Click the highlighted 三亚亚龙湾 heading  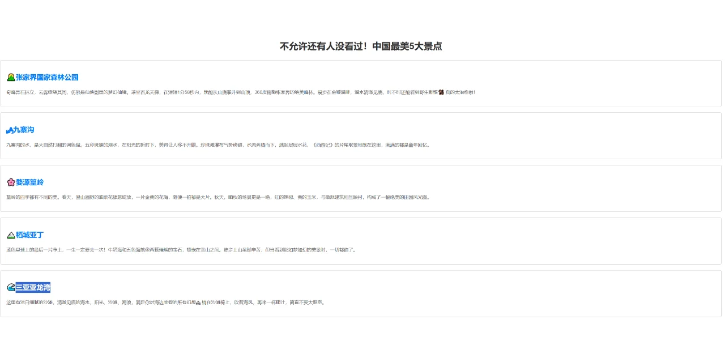(34, 287)
